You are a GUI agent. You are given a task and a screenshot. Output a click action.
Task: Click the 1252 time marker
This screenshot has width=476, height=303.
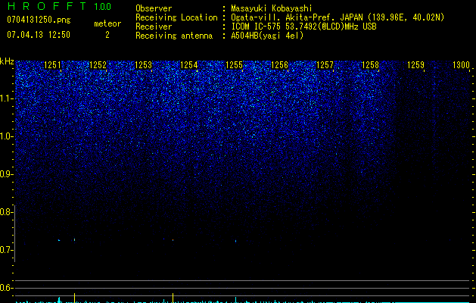(x=98, y=65)
